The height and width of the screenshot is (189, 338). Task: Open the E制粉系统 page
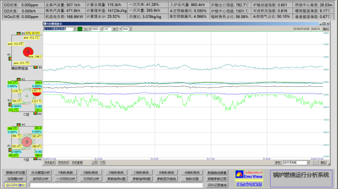(91, 173)
